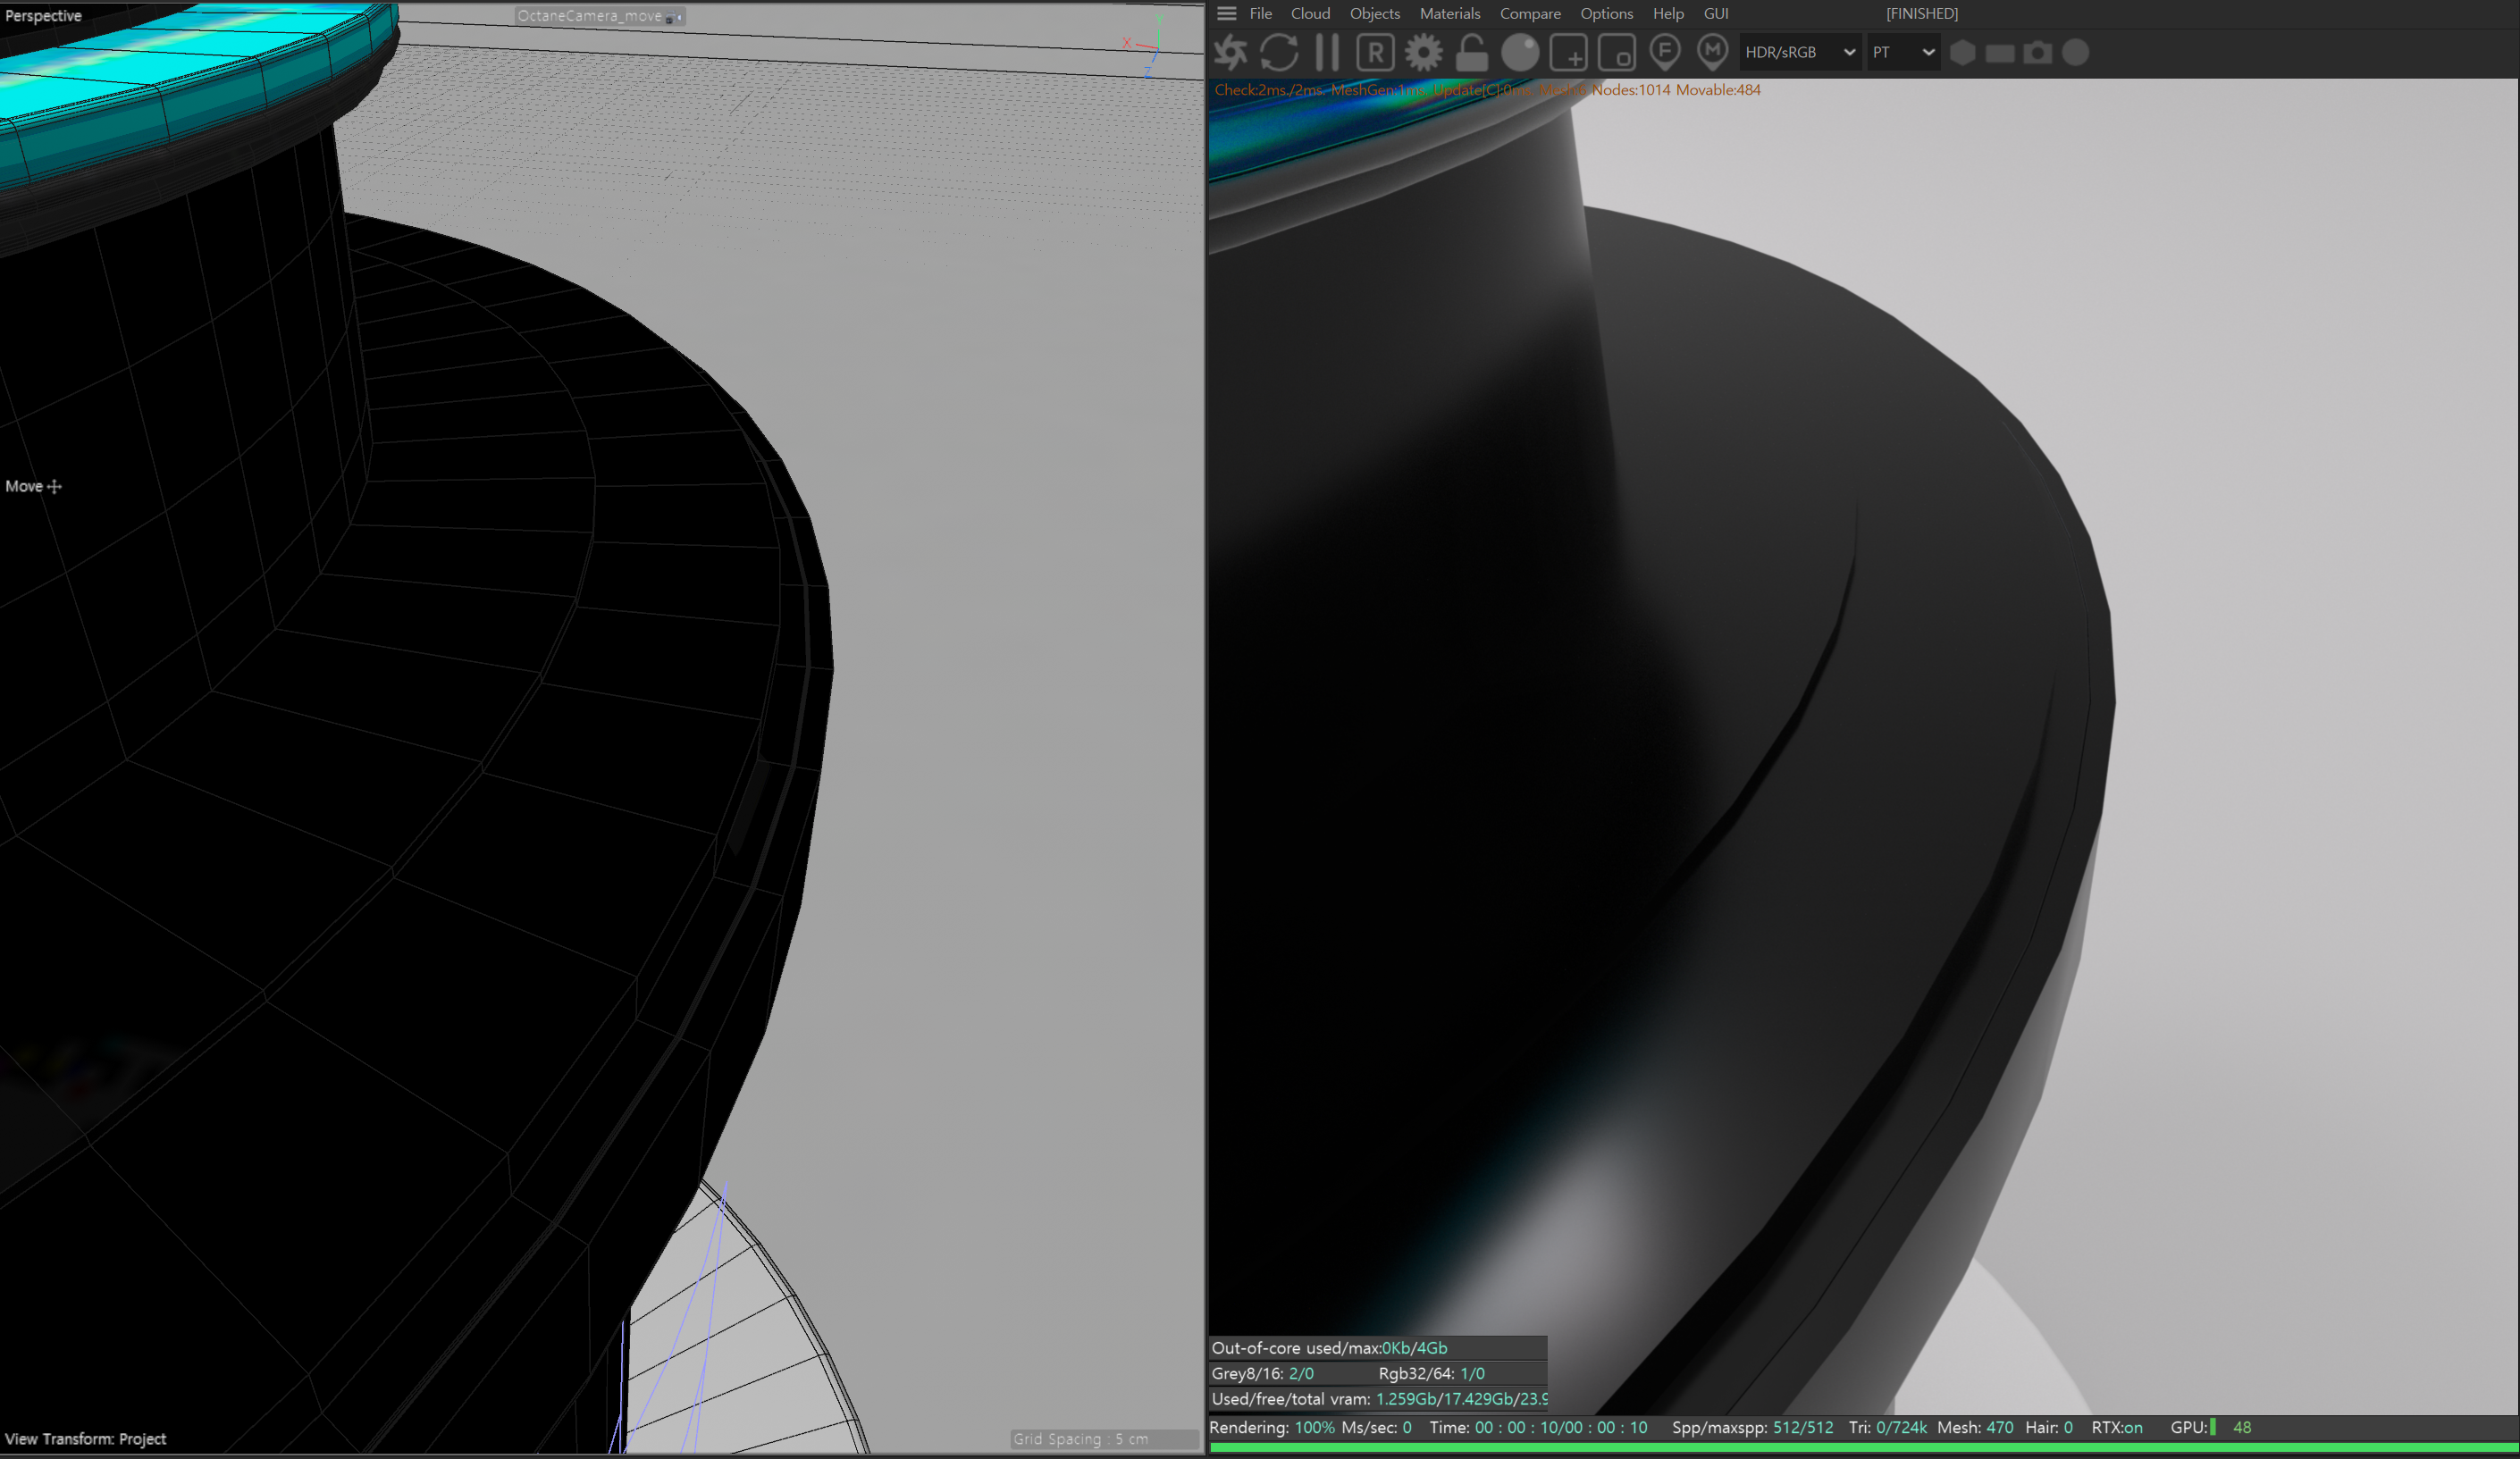Click 'Nodes:1014' statistic text

coord(1631,90)
